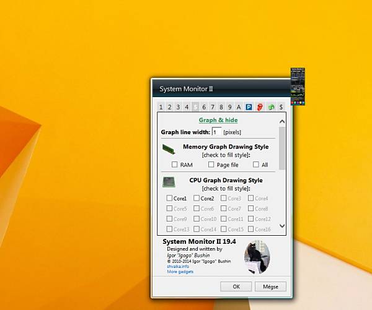Toggle the Core10 checkbox
Image resolution: width=372 pixels, height=310 pixels.
tap(196, 218)
